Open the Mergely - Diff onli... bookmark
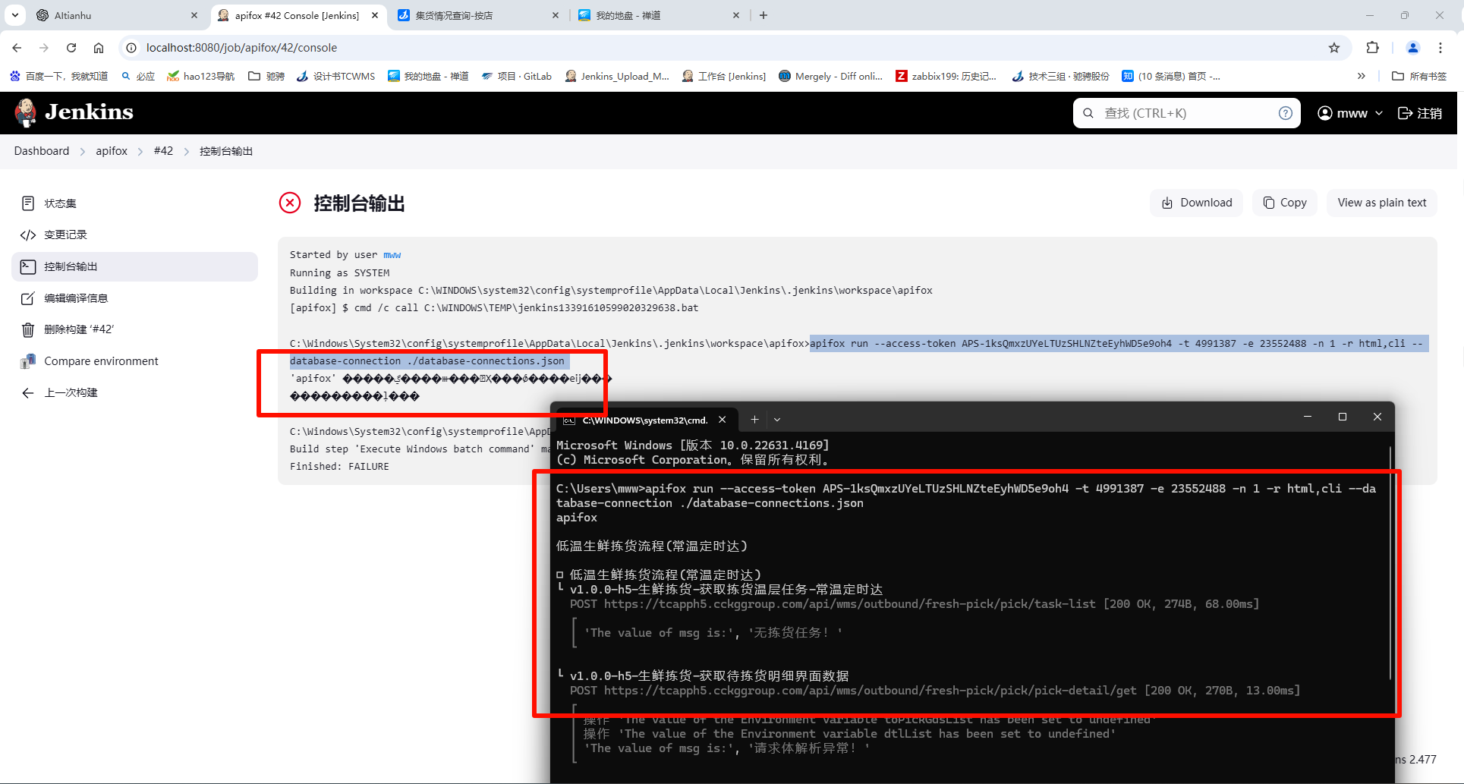The image size is (1464, 784). point(831,76)
